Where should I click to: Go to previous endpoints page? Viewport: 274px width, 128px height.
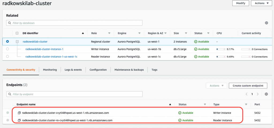[x=246, y=94]
